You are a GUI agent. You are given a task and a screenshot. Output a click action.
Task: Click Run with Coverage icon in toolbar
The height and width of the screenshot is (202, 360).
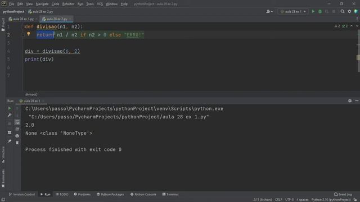(x=327, y=11)
